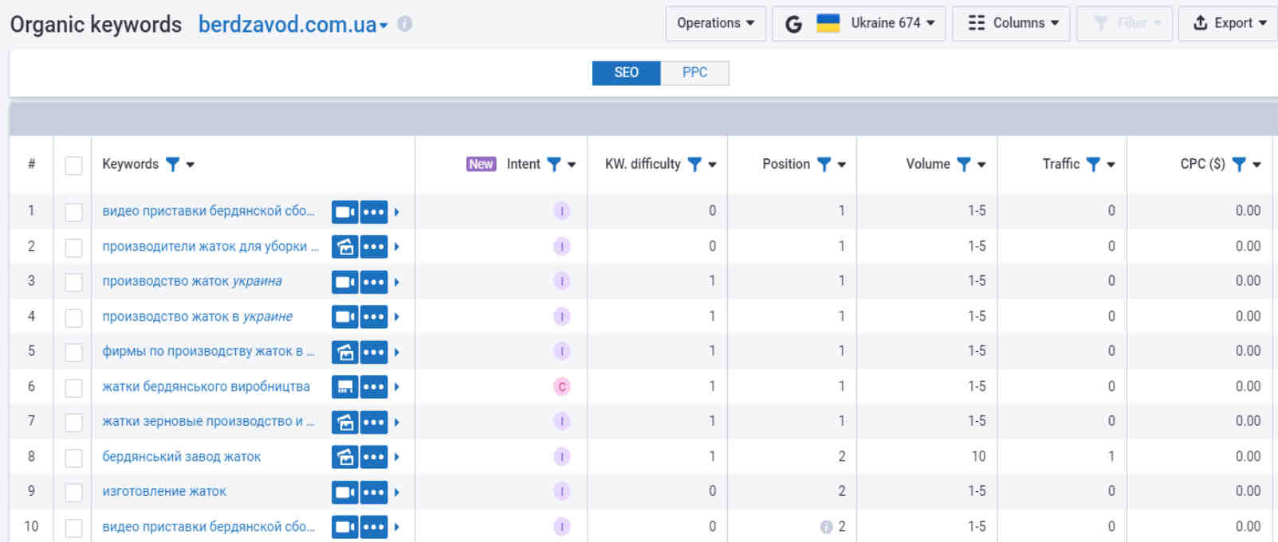Select checkbox for 'производство жаток в украине'
This screenshot has width=1278, height=542.
[x=73, y=318]
